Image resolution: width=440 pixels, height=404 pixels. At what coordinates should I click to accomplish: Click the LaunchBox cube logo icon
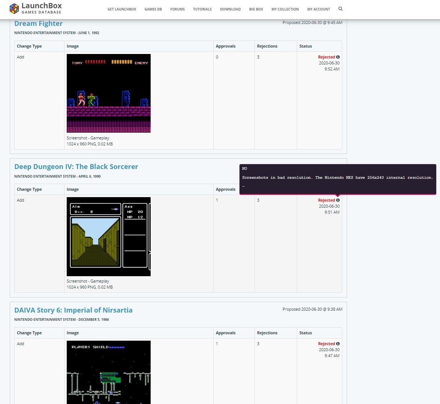point(14,8)
